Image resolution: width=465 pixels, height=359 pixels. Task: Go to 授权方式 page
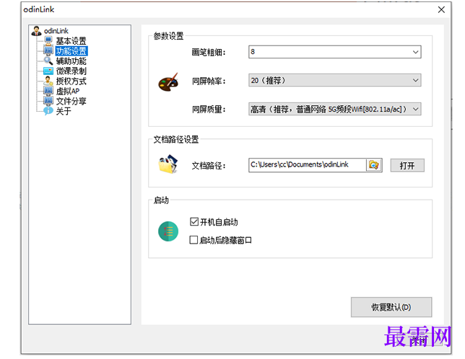(x=71, y=81)
